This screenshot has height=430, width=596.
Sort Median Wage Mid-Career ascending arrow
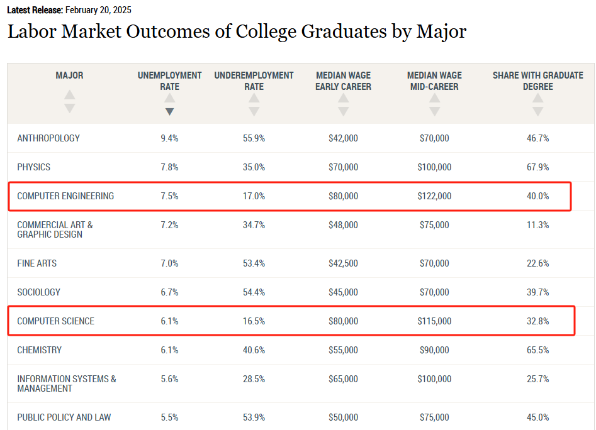pos(434,99)
